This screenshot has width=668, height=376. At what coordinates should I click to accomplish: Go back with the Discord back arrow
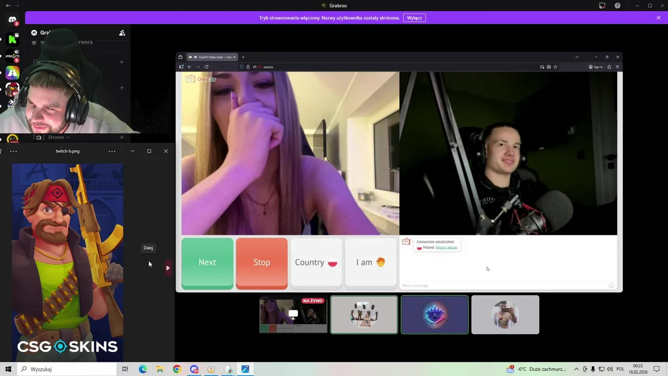point(8,6)
